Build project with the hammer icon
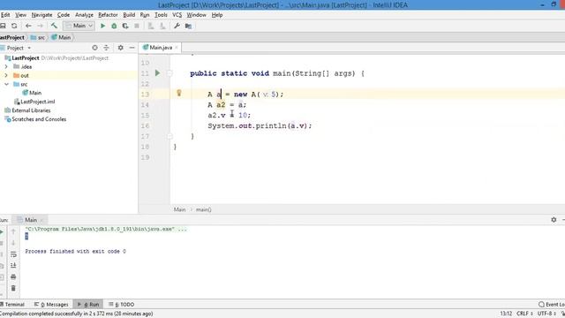 [54, 26]
